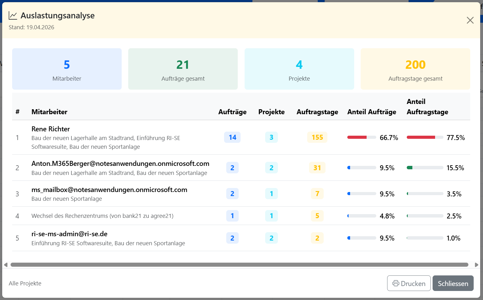
Task: Click the 155 Auftragstage badge
Action: point(317,137)
